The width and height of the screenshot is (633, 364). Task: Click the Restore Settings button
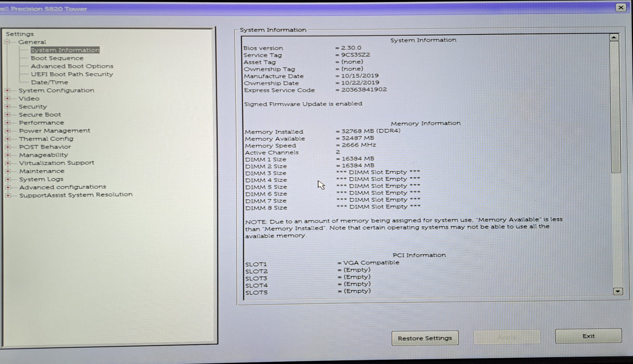425,338
